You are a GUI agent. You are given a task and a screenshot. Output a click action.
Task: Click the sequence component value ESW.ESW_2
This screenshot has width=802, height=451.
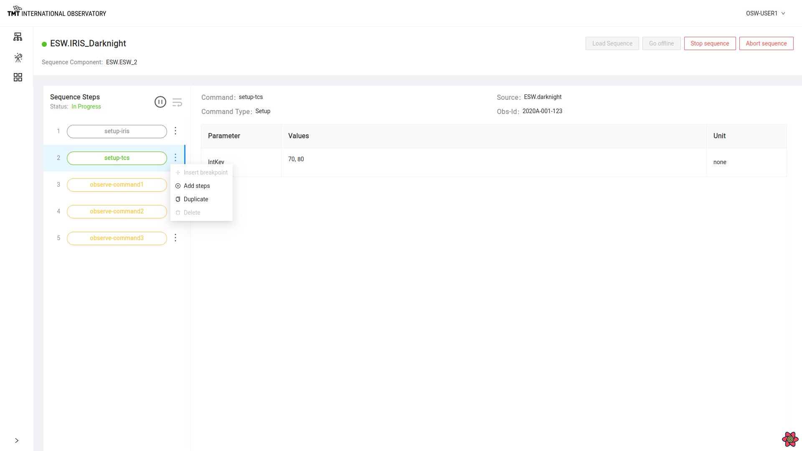tap(122, 62)
